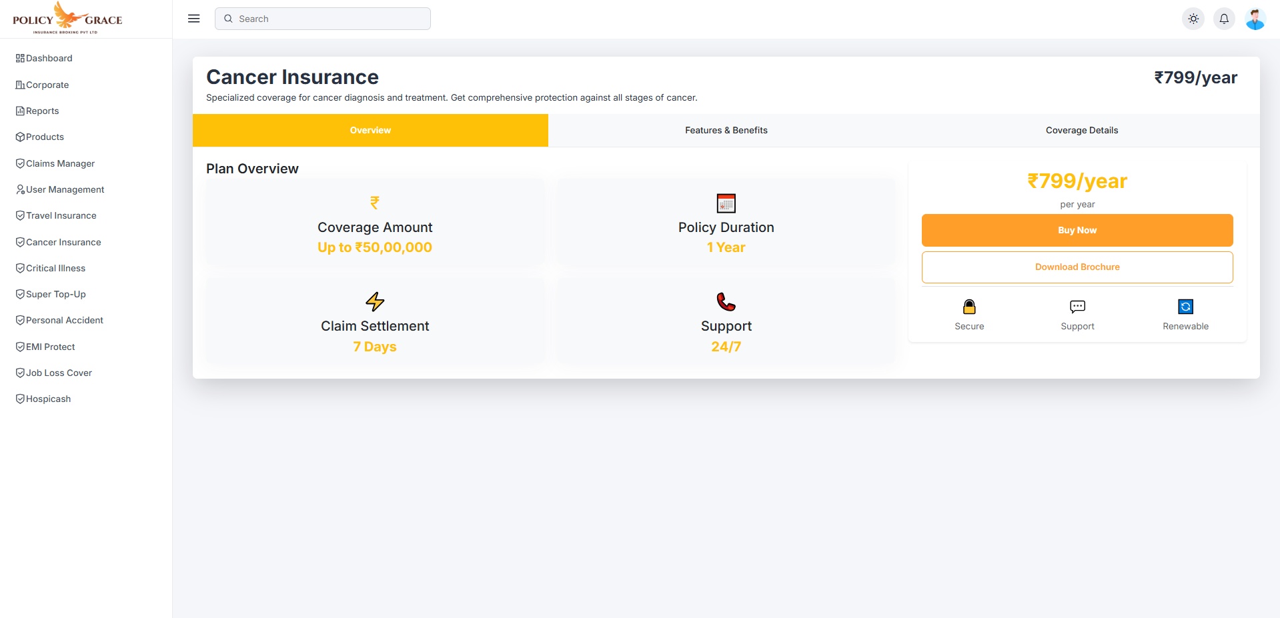This screenshot has width=1280, height=618.
Task: Click the Support chat bubble icon
Action: point(1077,307)
